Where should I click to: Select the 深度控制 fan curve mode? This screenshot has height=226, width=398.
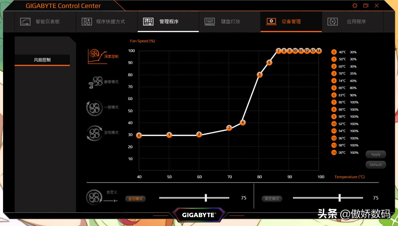pyautogui.click(x=103, y=56)
